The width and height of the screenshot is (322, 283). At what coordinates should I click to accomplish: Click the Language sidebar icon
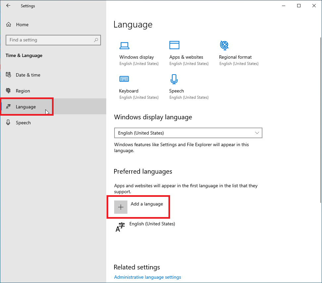point(8,106)
